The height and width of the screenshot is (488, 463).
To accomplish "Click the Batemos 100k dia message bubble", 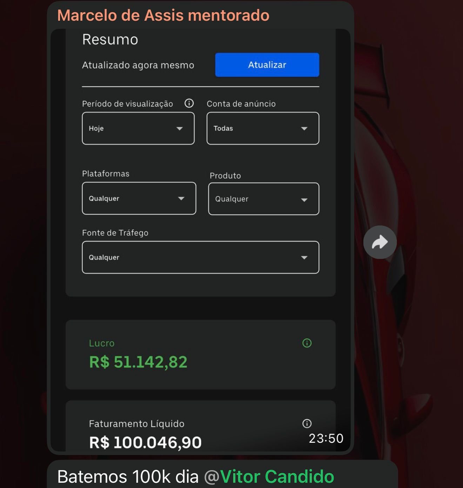I will pyautogui.click(x=222, y=474).
